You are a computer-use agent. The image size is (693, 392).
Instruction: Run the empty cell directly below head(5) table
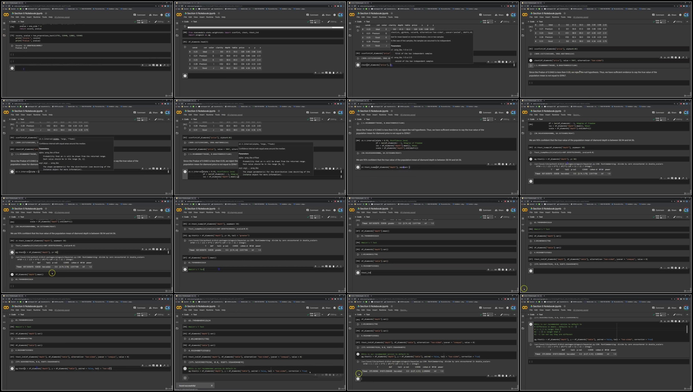[185, 76]
